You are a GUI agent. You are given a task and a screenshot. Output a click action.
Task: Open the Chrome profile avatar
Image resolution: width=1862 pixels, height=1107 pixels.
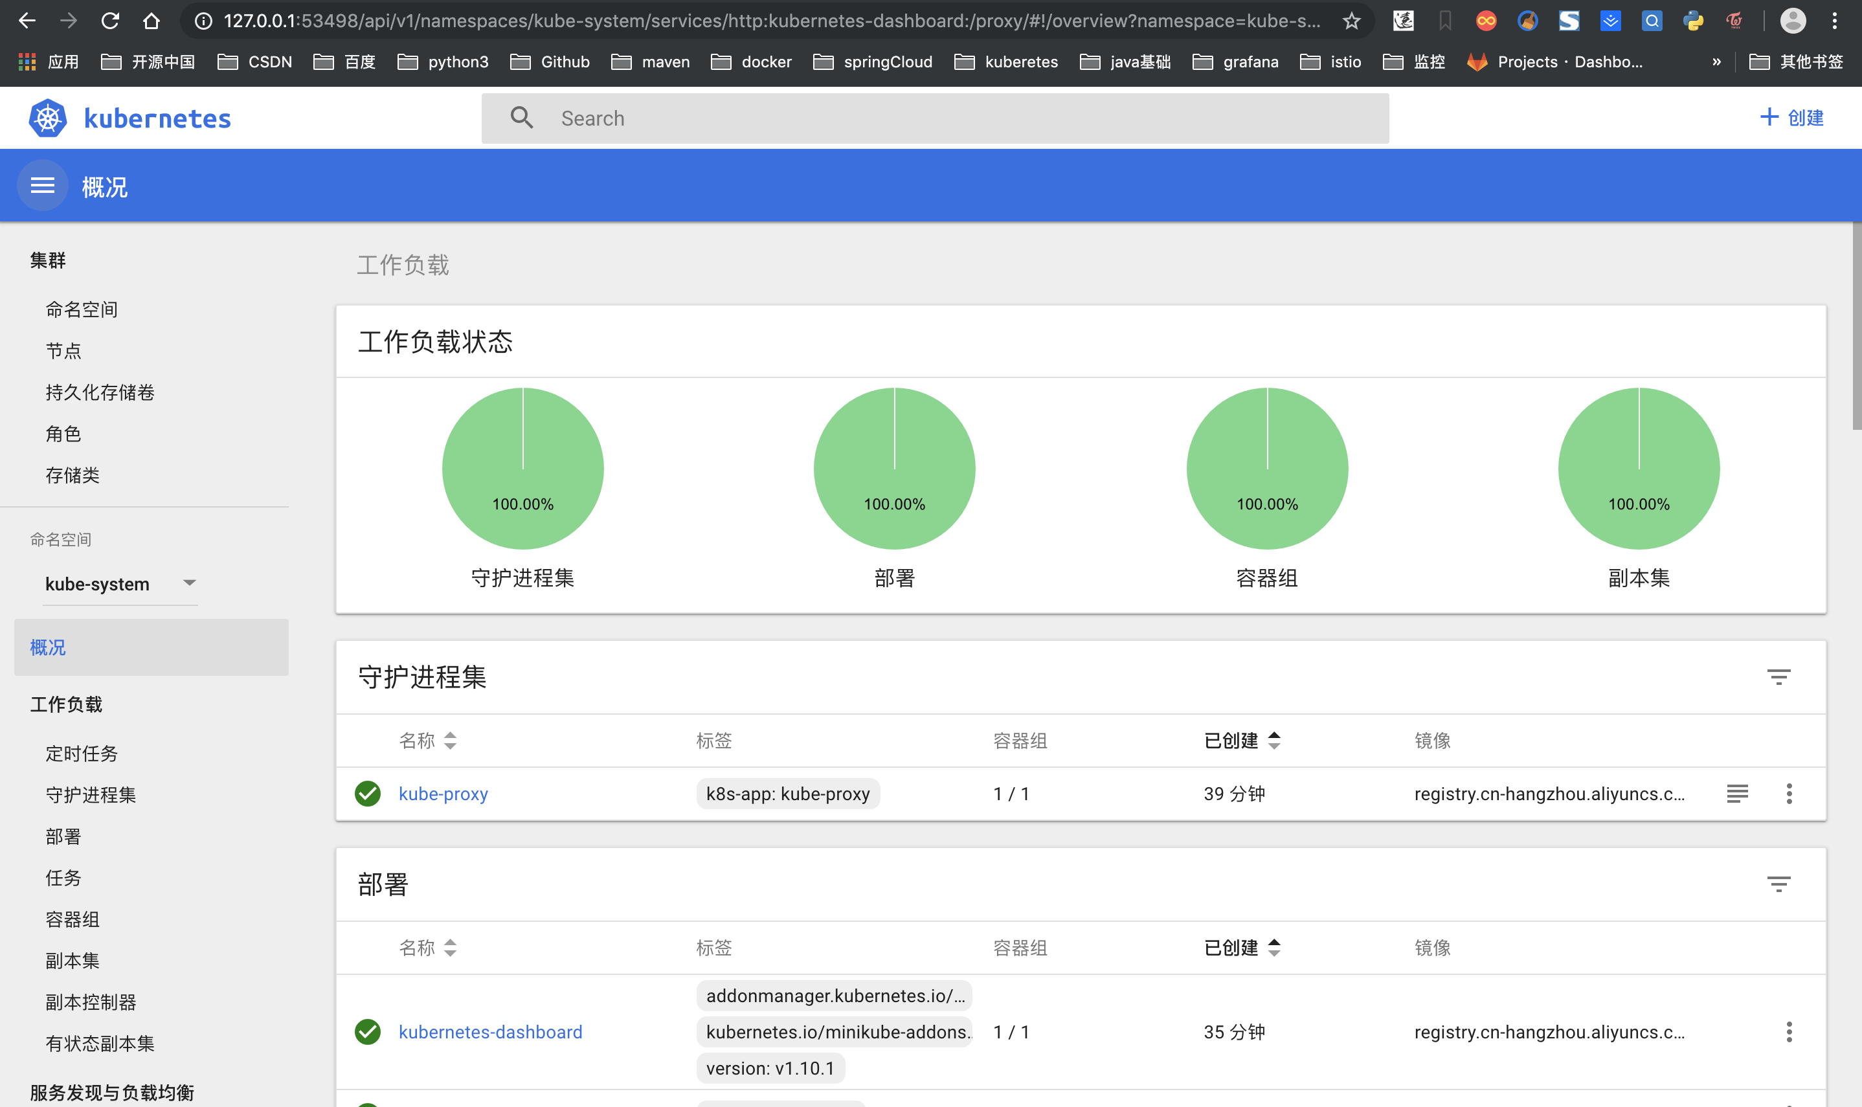(x=1793, y=21)
